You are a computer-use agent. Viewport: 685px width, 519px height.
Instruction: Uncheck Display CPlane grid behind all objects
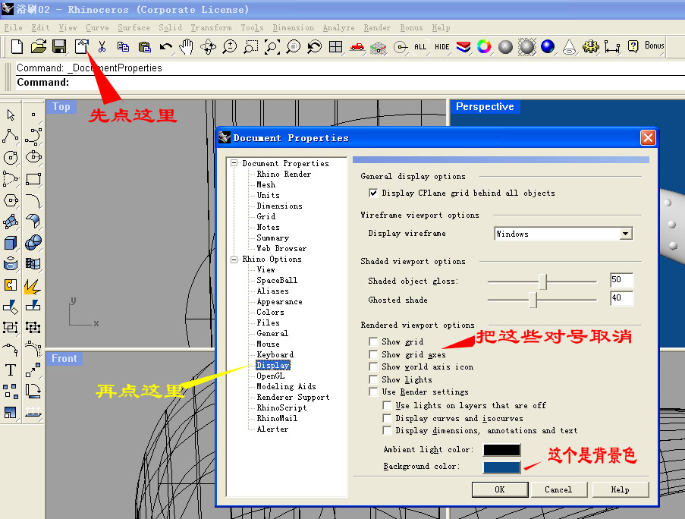[x=373, y=193]
